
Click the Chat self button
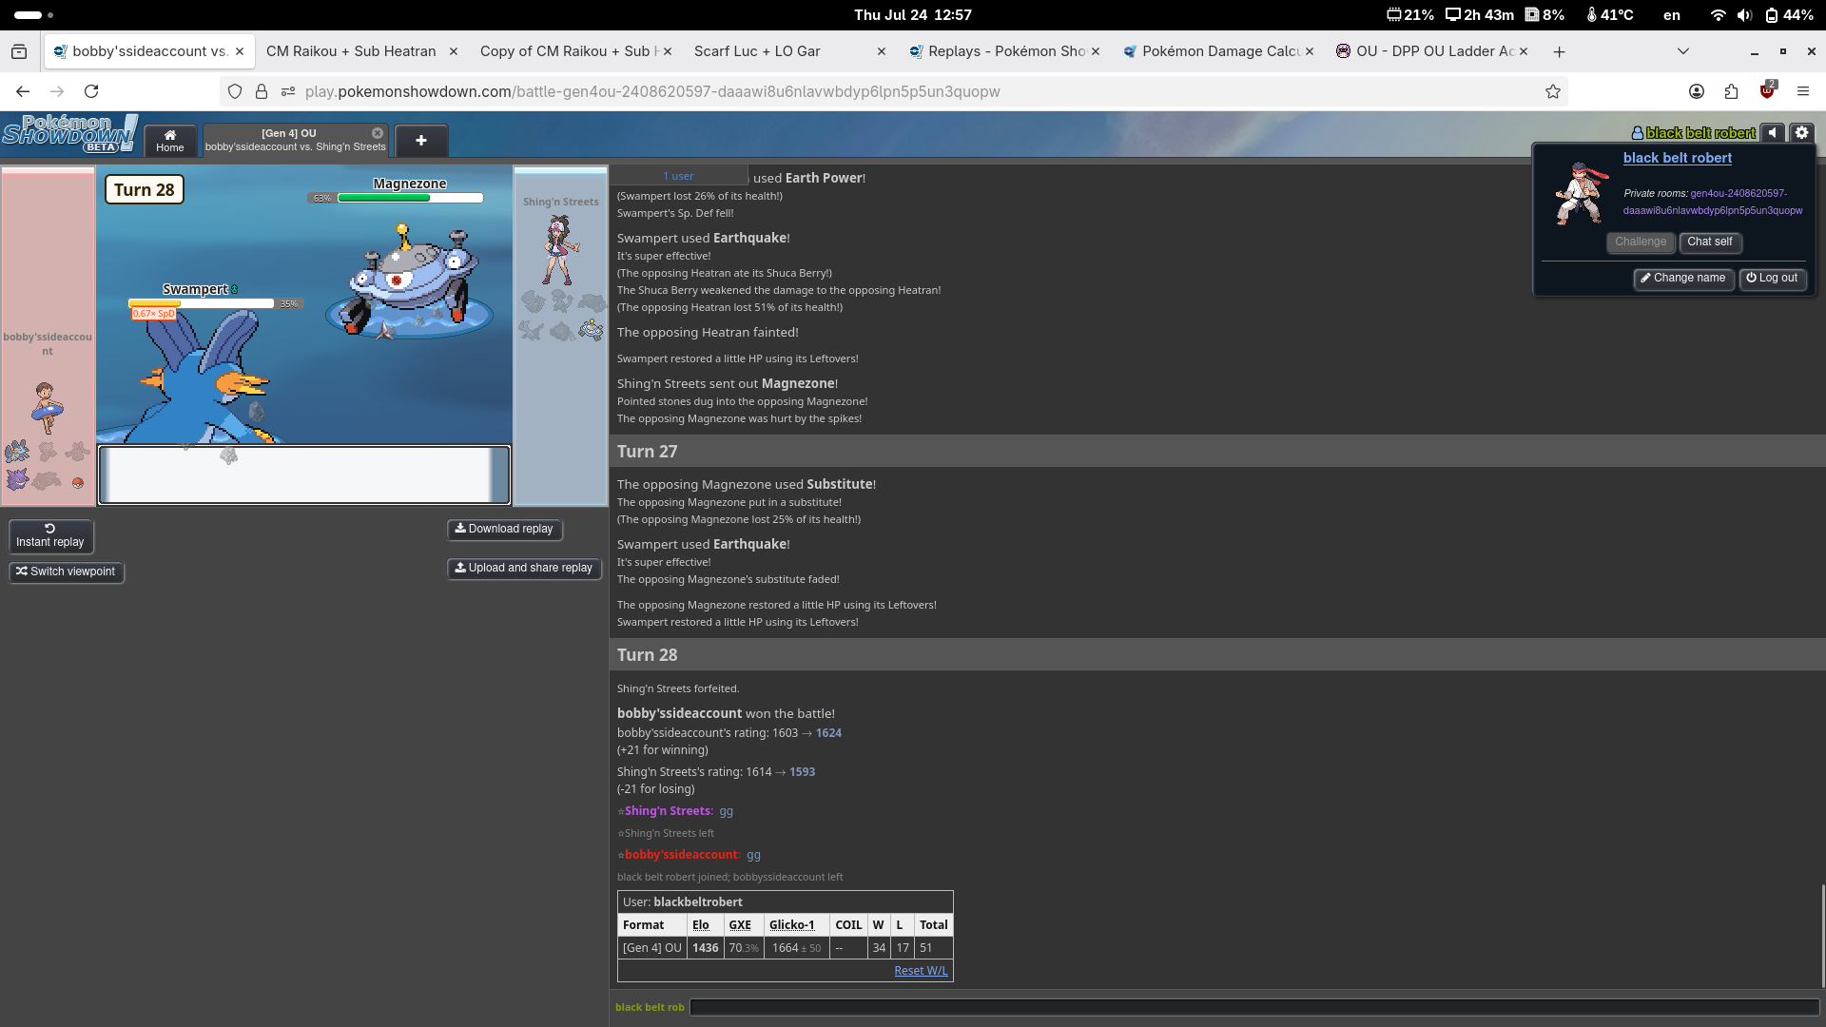pyautogui.click(x=1710, y=242)
